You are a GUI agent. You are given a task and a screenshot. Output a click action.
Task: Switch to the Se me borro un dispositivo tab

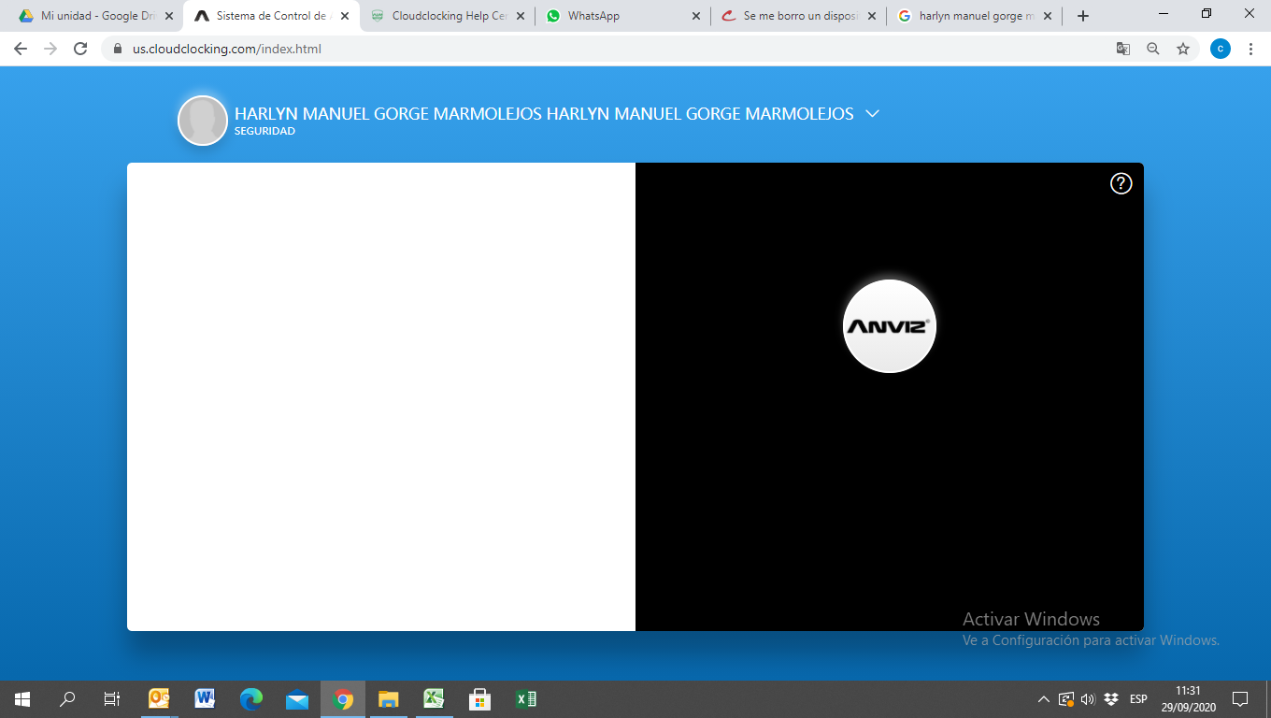[x=796, y=16]
